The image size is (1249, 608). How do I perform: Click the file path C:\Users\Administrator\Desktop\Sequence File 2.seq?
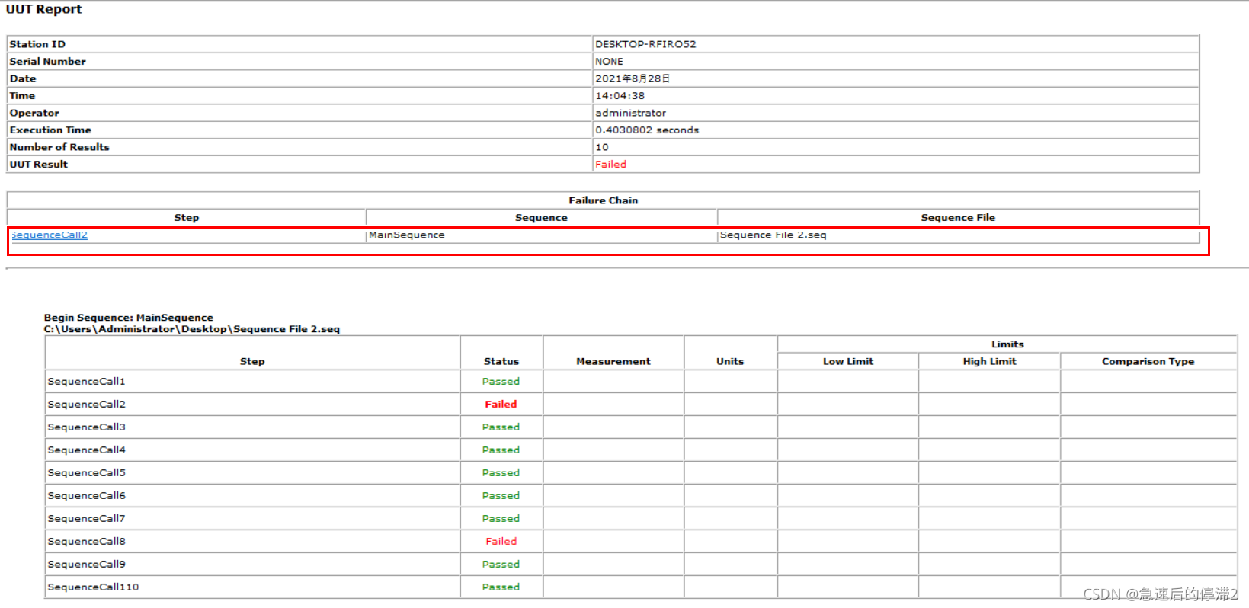191,329
